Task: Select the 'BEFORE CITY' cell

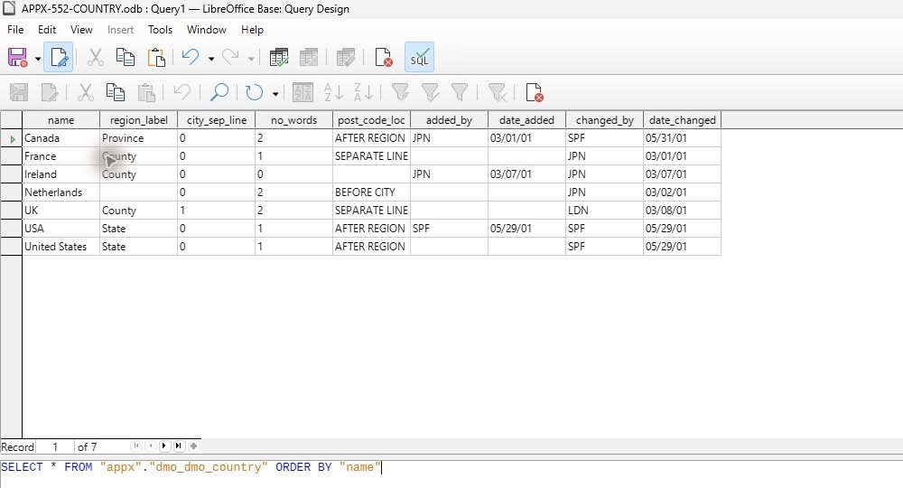Action: 371,192
